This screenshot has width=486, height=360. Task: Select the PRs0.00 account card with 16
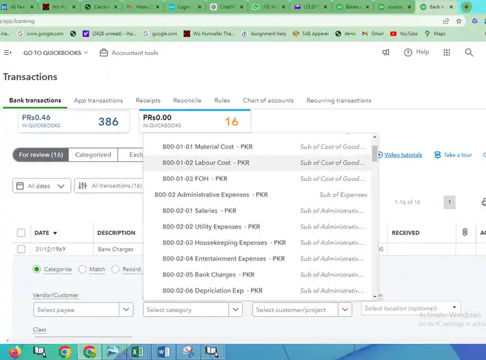194,122
